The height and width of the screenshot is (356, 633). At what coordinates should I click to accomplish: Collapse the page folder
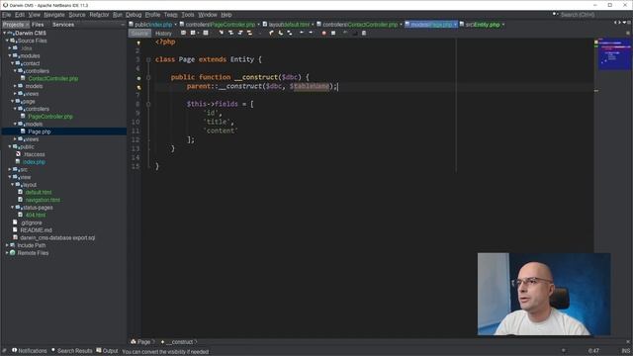(x=13, y=101)
